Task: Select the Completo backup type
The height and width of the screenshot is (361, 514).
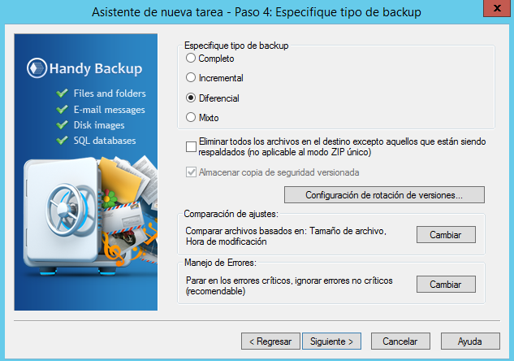Action: pyautogui.click(x=191, y=59)
